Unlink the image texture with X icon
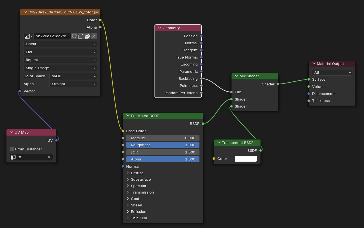 click(94, 36)
